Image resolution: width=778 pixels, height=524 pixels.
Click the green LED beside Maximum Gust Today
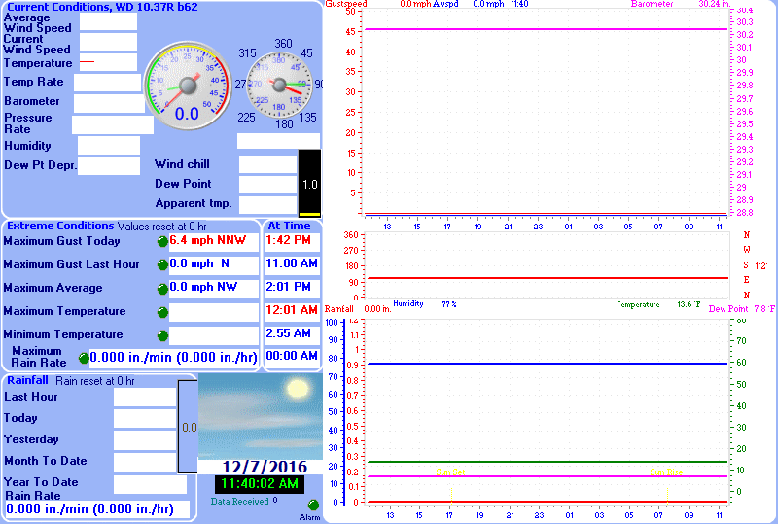pyautogui.click(x=162, y=242)
